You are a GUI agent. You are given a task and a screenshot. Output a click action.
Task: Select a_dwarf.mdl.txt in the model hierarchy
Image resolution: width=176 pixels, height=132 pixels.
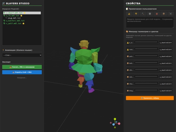tap(22, 13)
